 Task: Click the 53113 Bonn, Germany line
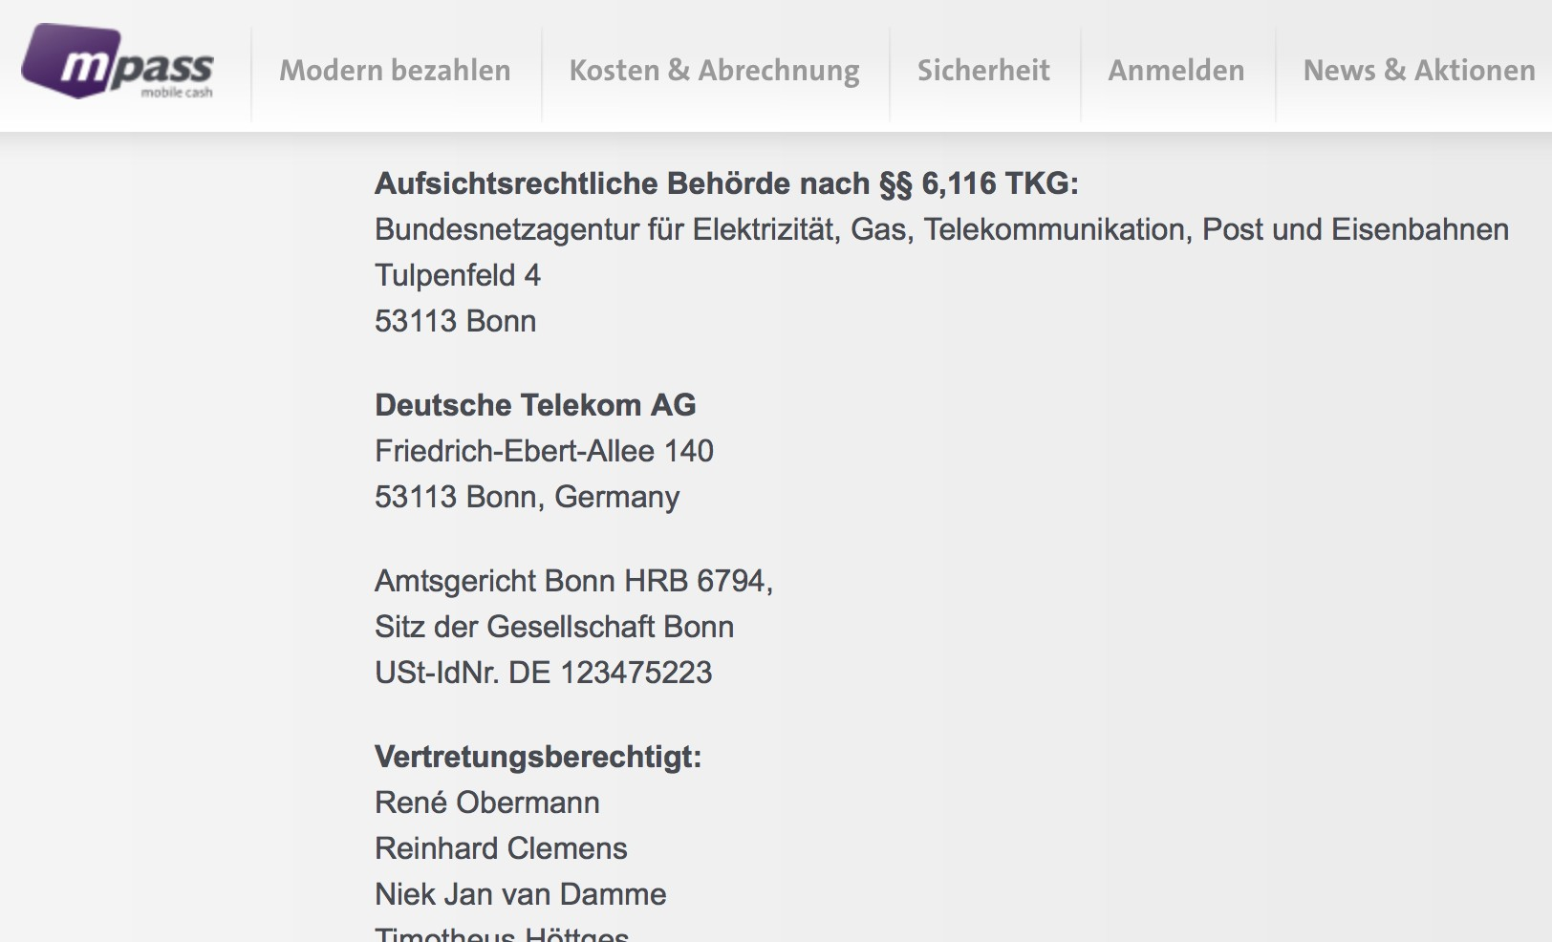coord(527,497)
